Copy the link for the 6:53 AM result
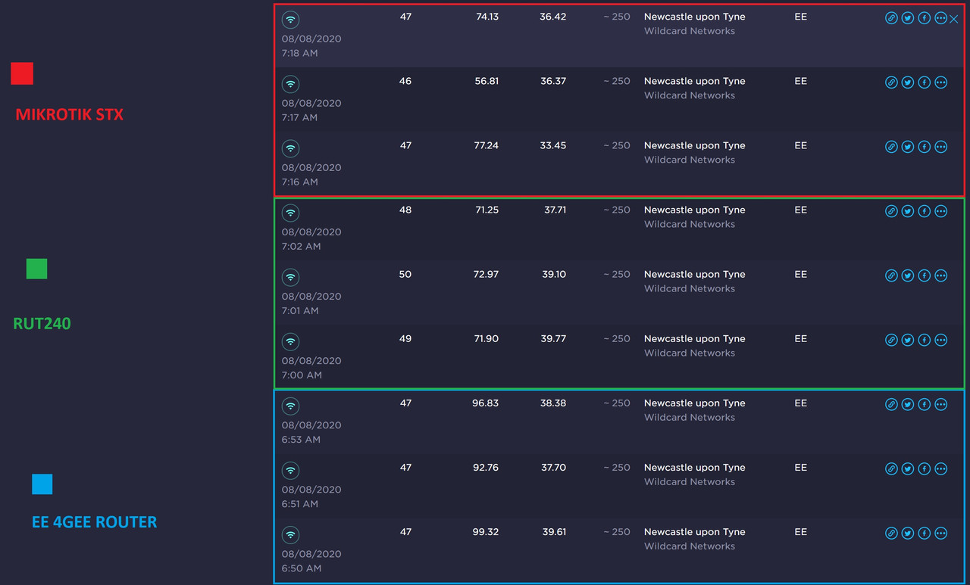This screenshot has height=585, width=970. [891, 404]
